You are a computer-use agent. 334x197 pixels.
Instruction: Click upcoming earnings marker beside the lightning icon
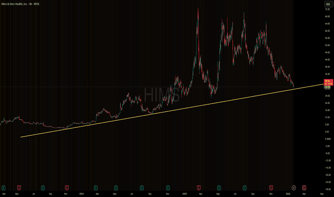[x=304, y=188]
